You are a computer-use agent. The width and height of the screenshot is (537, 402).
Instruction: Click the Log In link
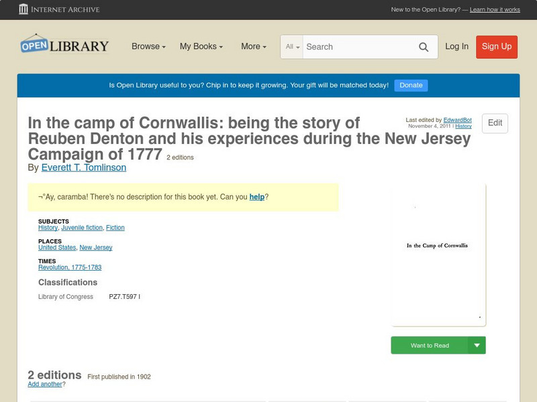(456, 46)
